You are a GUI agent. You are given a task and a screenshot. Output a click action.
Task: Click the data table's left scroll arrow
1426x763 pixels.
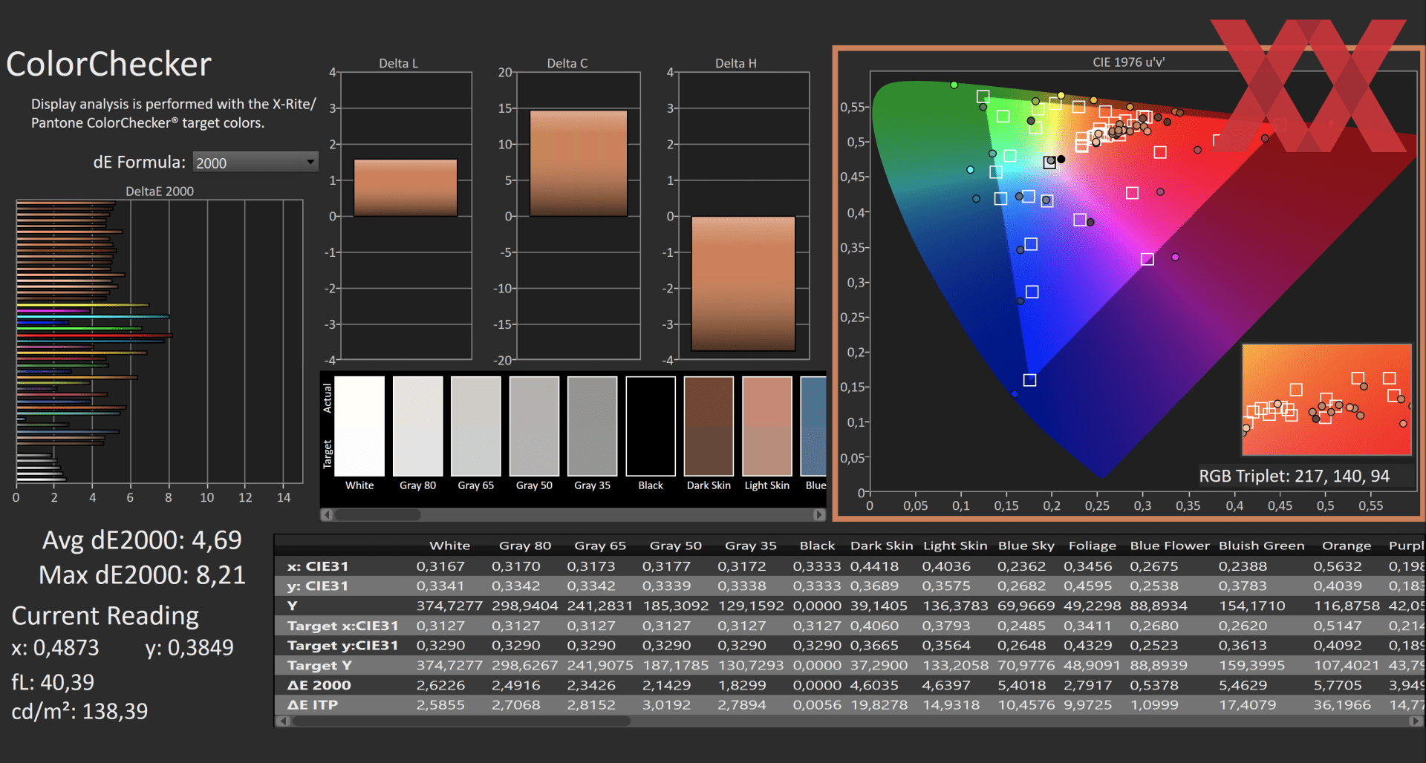pyautogui.click(x=282, y=721)
